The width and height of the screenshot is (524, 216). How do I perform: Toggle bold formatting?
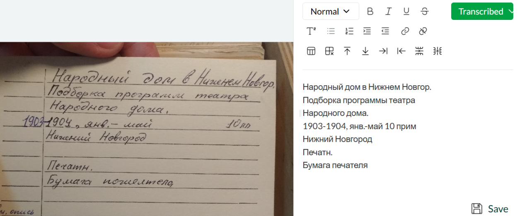pos(370,12)
